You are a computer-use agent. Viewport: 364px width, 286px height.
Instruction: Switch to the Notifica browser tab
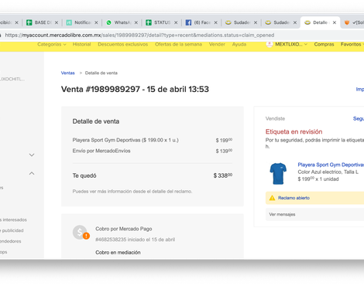[82, 22]
